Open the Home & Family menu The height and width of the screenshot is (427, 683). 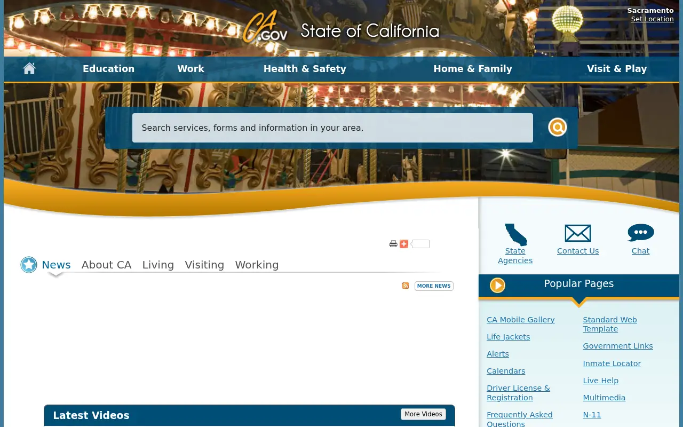click(x=473, y=69)
